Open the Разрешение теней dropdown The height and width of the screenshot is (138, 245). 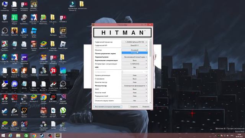(x=134, y=96)
